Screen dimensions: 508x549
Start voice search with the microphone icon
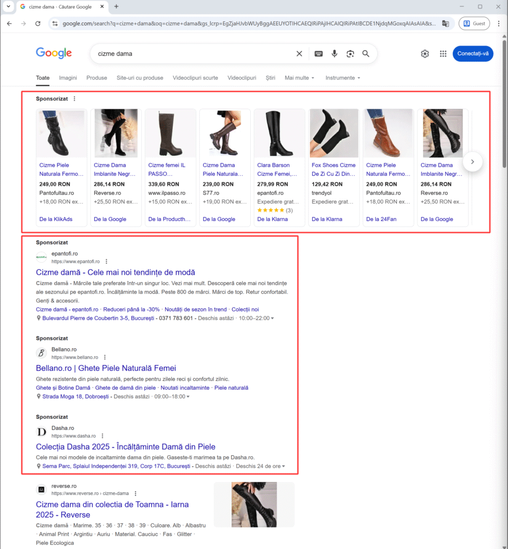[x=334, y=54]
